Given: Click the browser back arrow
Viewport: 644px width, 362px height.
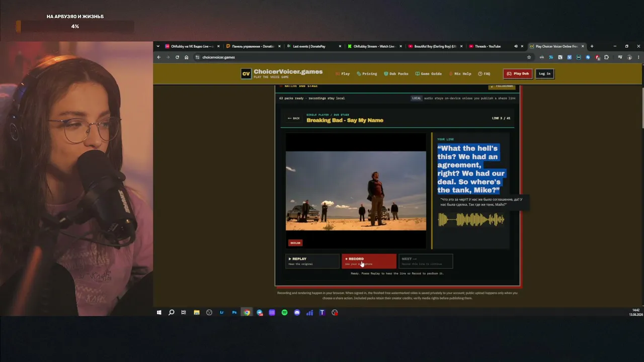Looking at the screenshot, I should click(159, 57).
